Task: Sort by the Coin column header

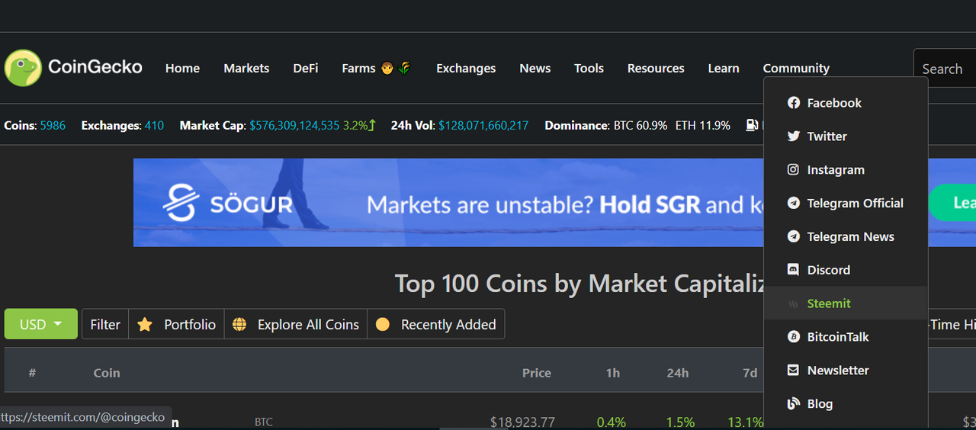Action: click(x=107, y=373)
